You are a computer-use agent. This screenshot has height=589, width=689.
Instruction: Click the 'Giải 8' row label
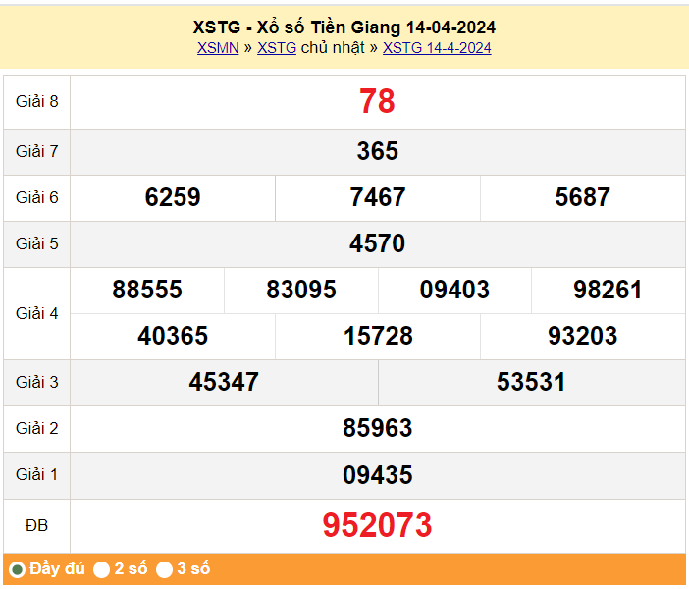[x=37, y=101]
